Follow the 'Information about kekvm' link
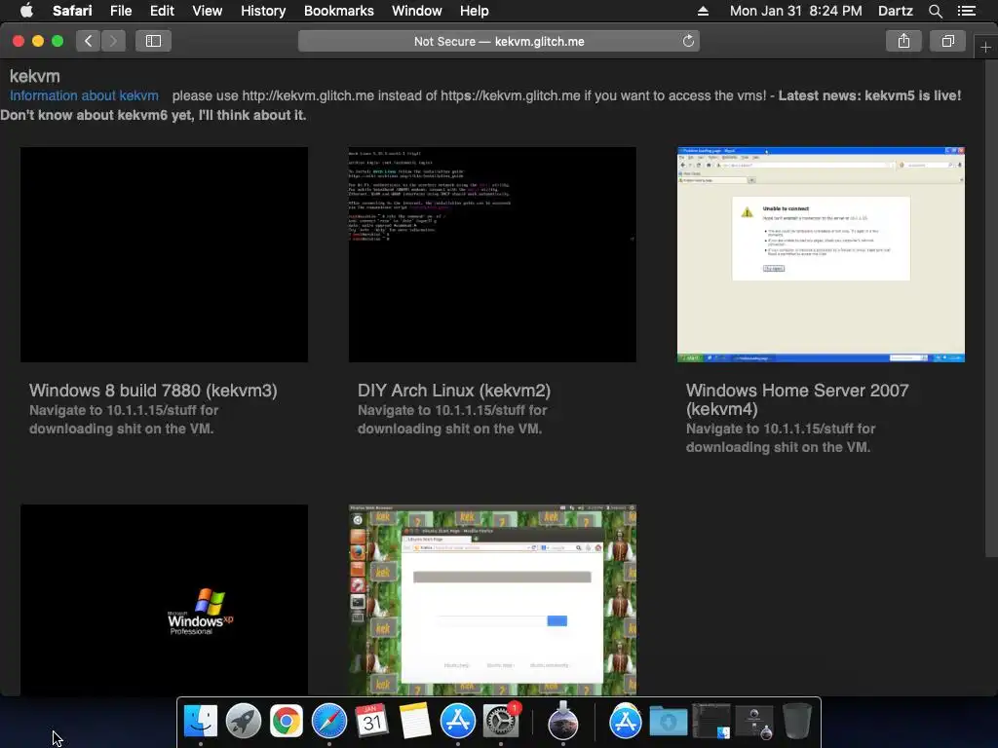Image resolution: width=998 pixels, height=748 pixels. pyautogui.click(x=84, y=95)
